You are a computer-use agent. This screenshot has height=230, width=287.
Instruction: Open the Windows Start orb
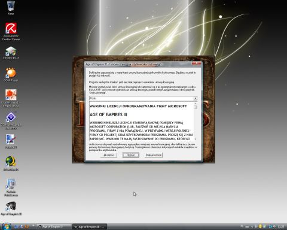7,226
